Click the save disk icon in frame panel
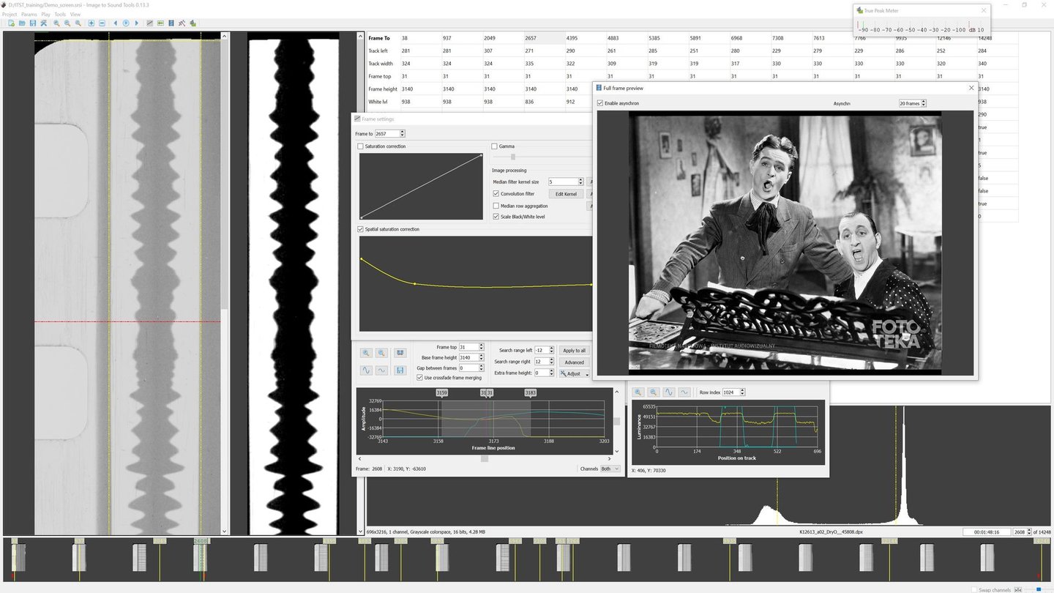The image size is (1054, 593). point(400,370)
